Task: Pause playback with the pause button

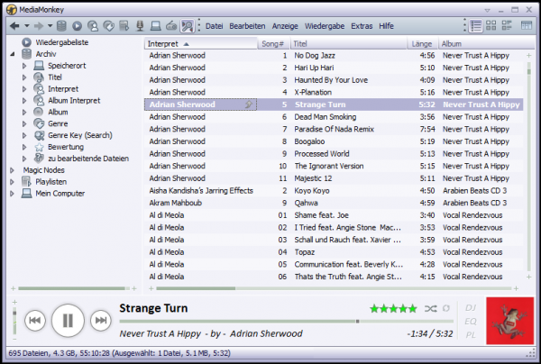Action: (x=68, y=319)
